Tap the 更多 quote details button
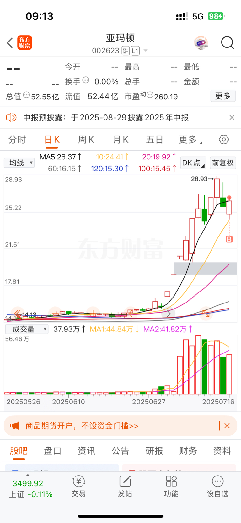Viewport: 241px width, 523px height. [223, 96]
